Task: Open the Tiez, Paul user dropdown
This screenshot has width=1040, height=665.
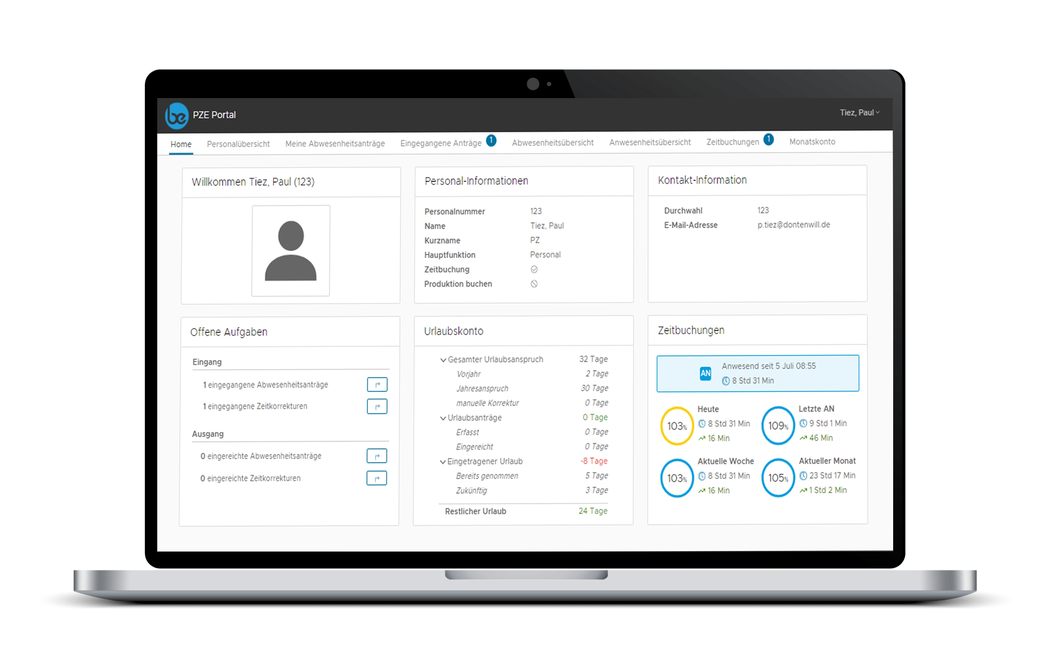Action: coord(859,113)
